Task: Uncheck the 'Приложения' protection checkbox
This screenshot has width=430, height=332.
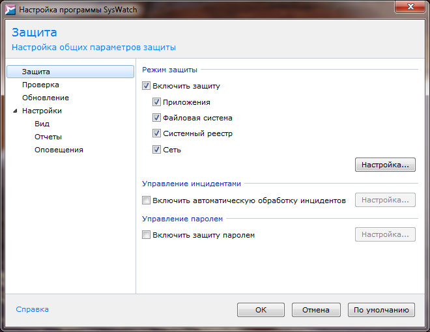Action: tap(156, 102)
